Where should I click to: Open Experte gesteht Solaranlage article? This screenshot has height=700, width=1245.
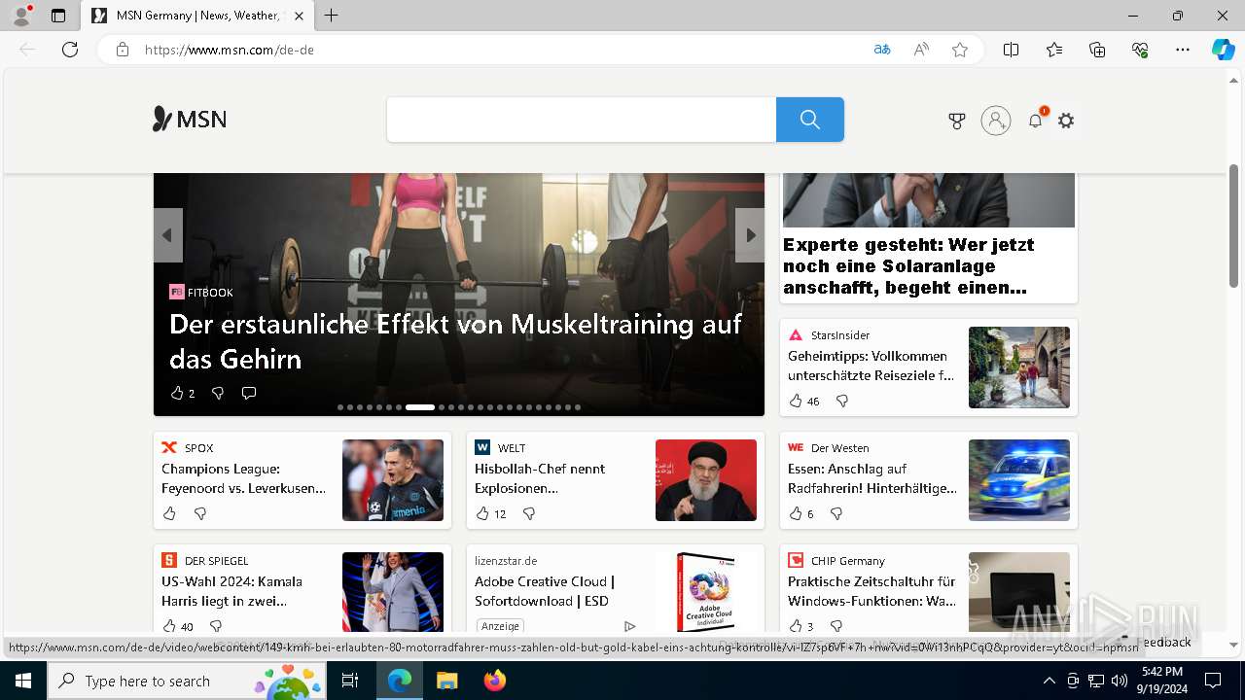pos(908,265)
